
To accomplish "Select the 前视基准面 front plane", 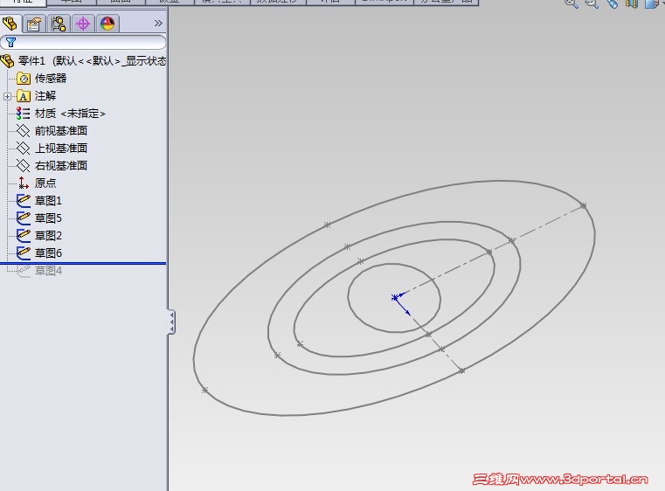I will pyautogui.click(x=52, y=131).
